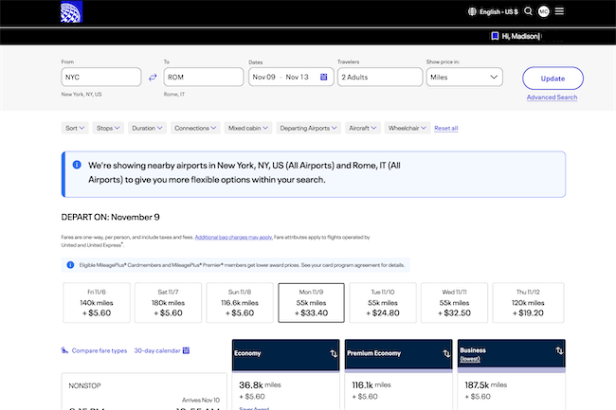
Task: Swap origin and destination airports
Action: 153,78
